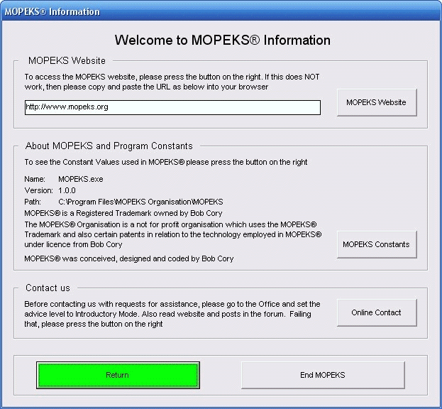The width and height of the screenshot is (442, 409).
Task: Click the 'MOPEKS.exe' name value
Action: click(81, 179)
